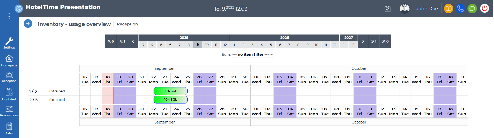Open 104 SGL booking on first Extra bed

click(x=170, y=91)
